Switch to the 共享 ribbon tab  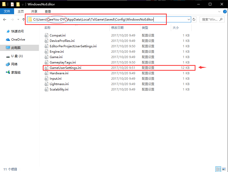34,11
